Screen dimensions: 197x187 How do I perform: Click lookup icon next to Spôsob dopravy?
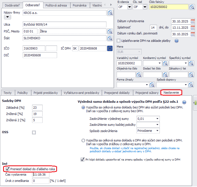click(x=191, y=85)
